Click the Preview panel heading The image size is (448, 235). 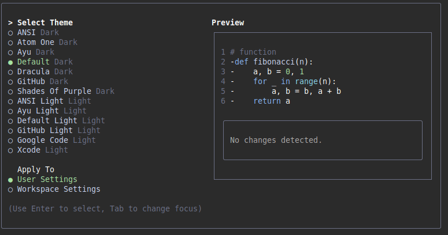228,23
